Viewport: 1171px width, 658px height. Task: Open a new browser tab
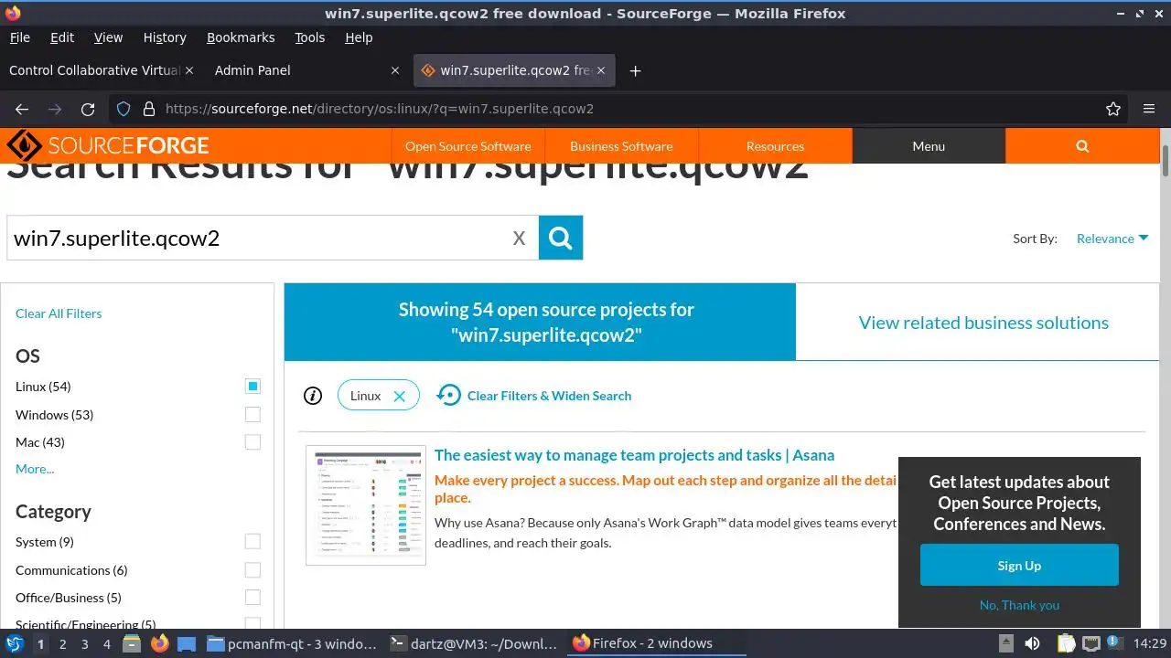tap(635, 70)
